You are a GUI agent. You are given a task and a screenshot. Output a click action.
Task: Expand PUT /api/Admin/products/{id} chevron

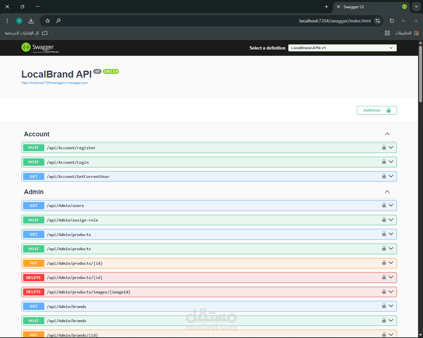(x=391, y=263)
